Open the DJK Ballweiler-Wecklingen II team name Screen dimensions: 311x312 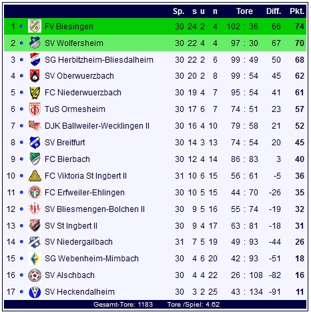coord(97,126)
